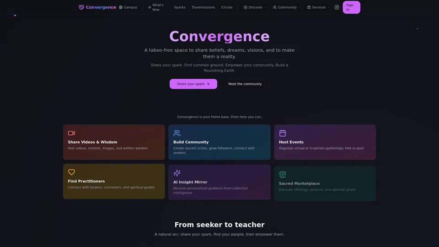Screen dimensions: 439x247
Task: Open the AI Insight Mirror card title
Action: pos(190,182)
